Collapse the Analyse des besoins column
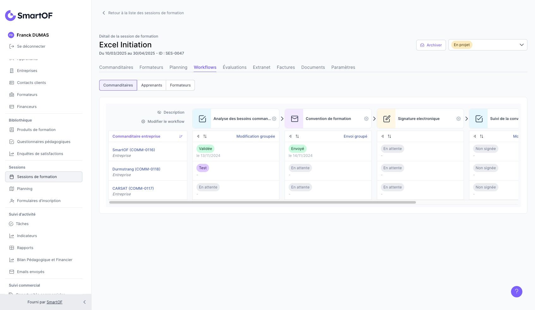 [198, 136]
